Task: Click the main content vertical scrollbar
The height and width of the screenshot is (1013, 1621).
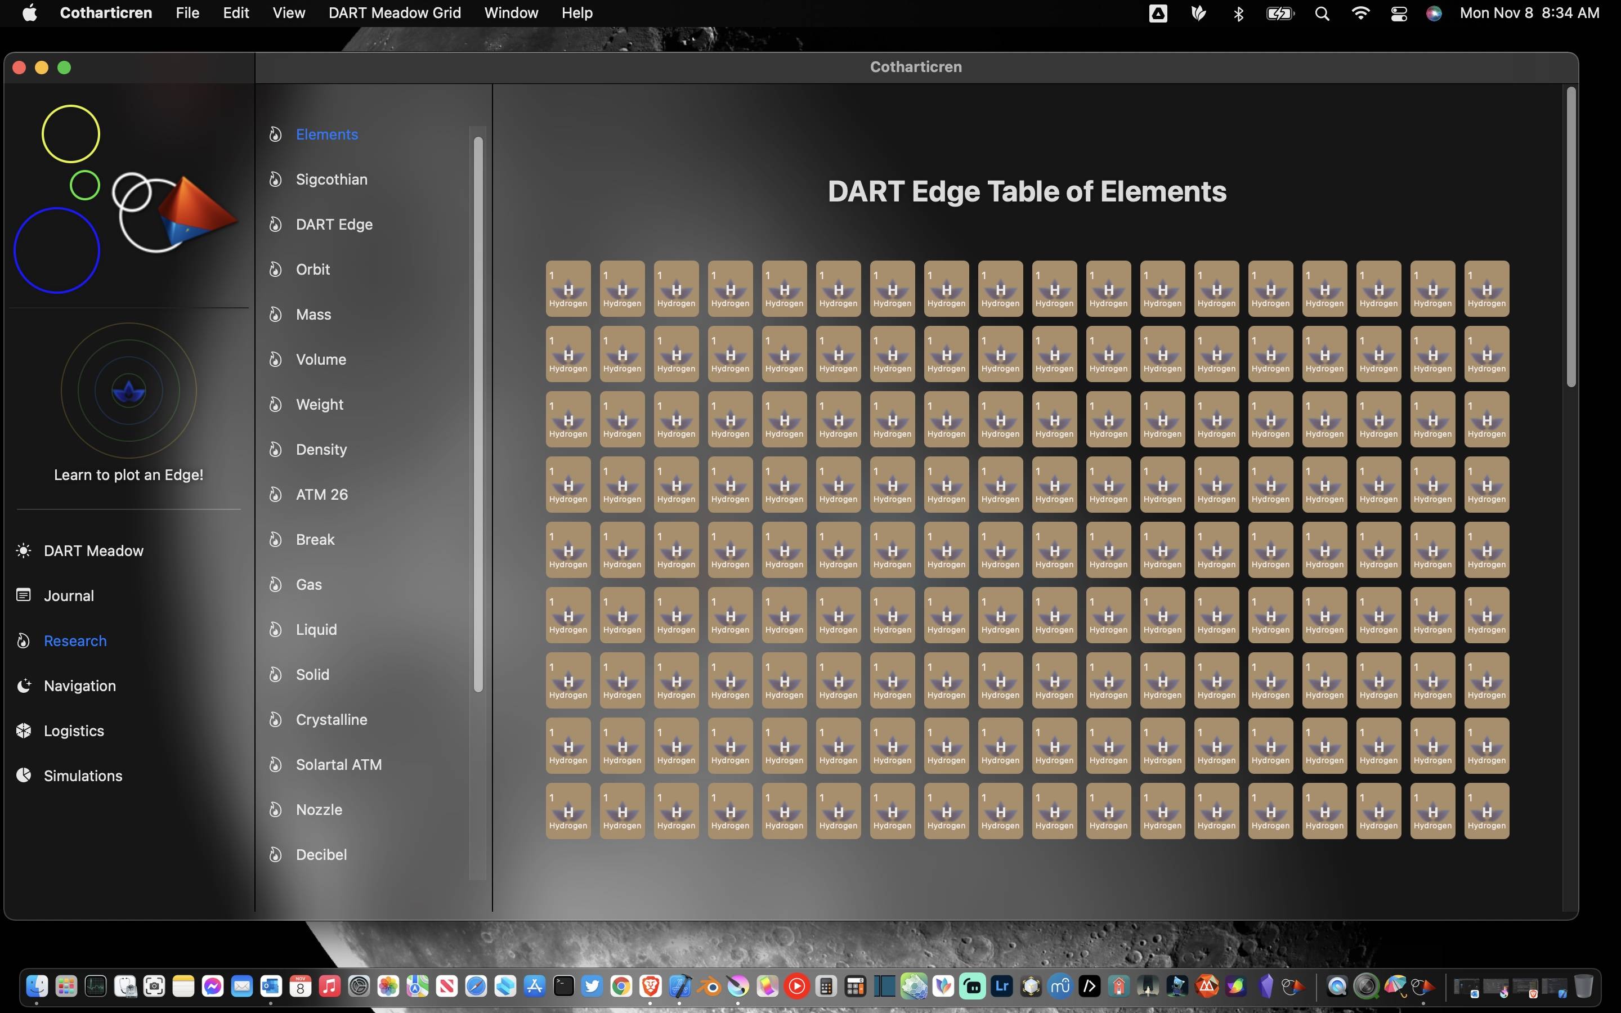Action: point(1571,236)
